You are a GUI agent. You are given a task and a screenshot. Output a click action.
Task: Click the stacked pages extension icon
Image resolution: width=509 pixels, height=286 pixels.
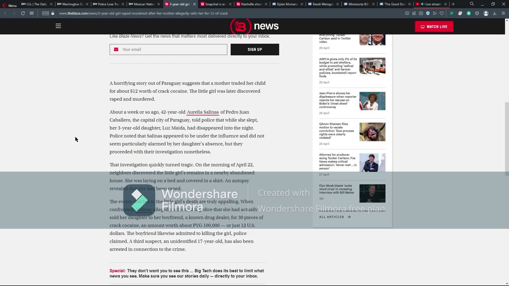pos(460,13)
